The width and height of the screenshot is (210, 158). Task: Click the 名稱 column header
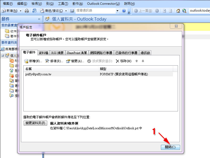pyautogui.click(x=61, y=69)
